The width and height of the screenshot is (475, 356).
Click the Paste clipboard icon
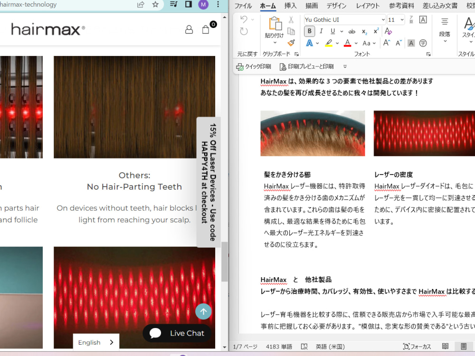(x=275, y=24)
